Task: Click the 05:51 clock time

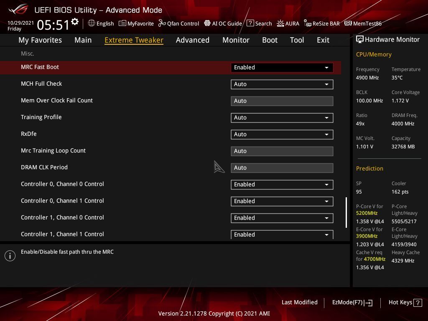Action: 53,25
